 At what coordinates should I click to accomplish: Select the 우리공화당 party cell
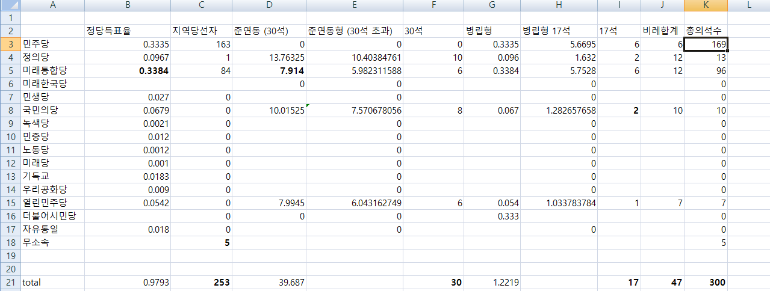52,190
